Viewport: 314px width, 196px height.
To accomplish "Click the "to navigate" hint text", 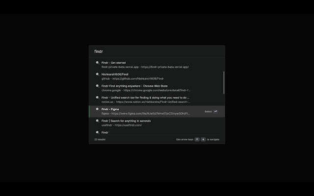I will [x=213, y=139].
